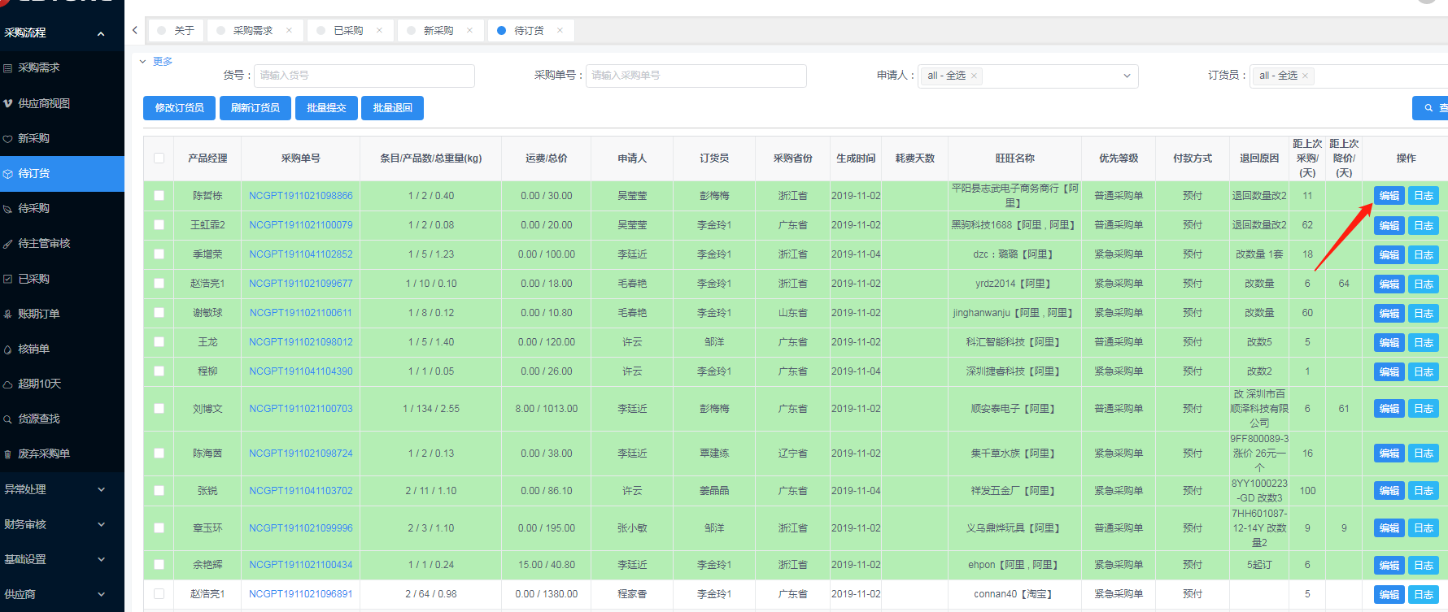The width and height of the screenshot is (1448, 612).
Task: Open 供应商视图 in the sidebar
Action: click(43, 103)
